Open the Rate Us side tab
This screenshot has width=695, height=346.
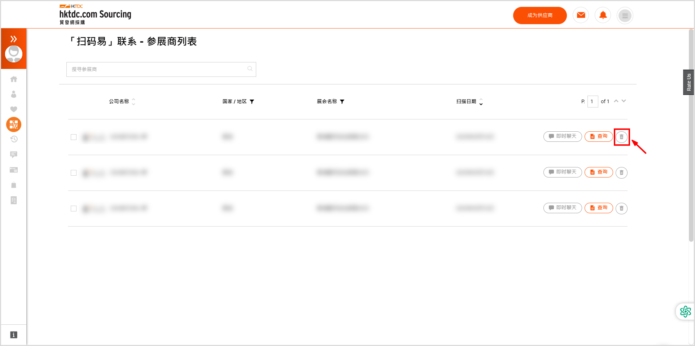[x=689, y=82]
